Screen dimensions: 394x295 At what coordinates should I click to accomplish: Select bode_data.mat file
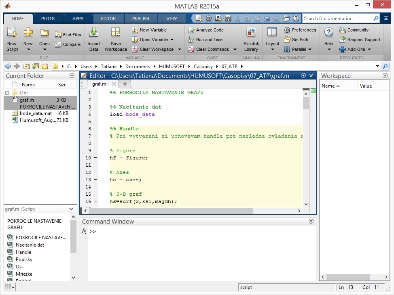coord(40,113)
